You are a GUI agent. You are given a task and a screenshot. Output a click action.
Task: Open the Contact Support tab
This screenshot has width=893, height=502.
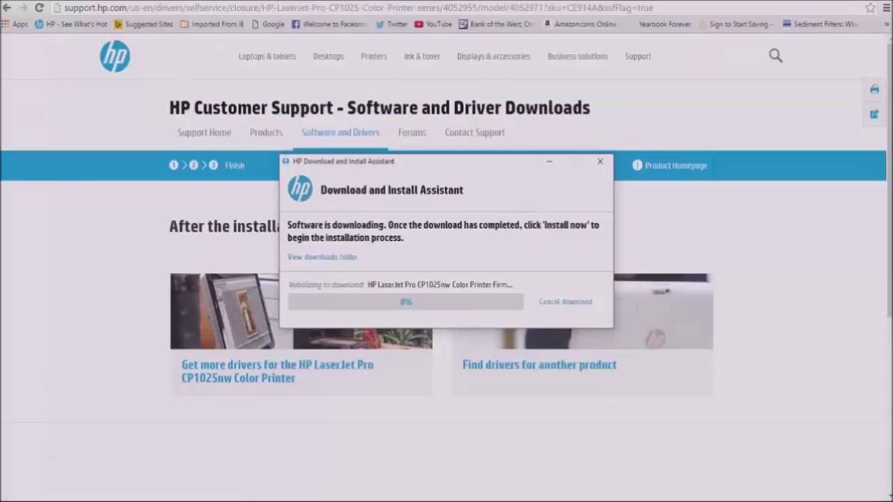pos(474,132)
